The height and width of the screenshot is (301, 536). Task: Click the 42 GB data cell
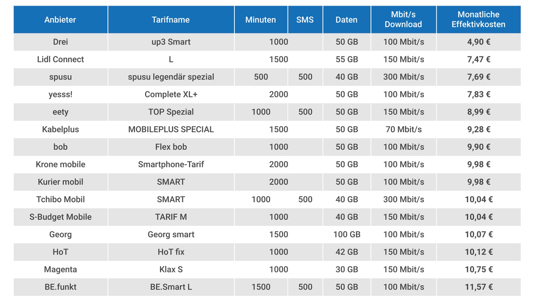[347, 252]
